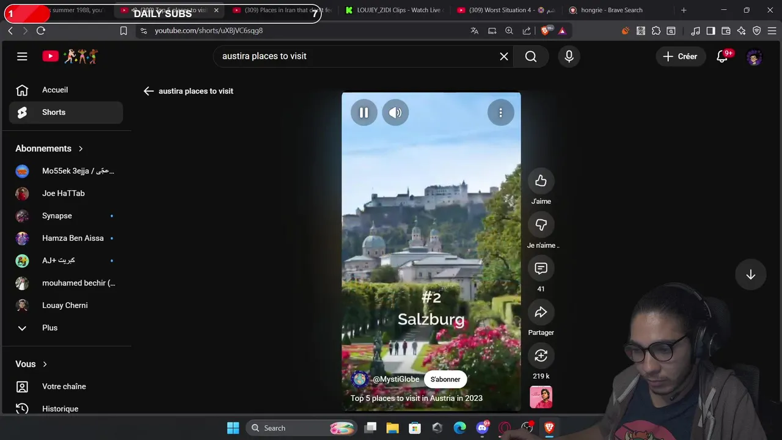Share this page from address bar
This screenshot has width=782, height=440.
[527, 31]
